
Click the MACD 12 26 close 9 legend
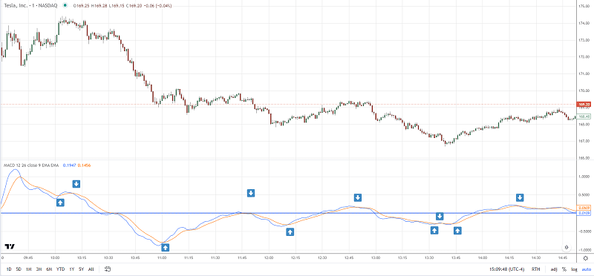(30, 165)
